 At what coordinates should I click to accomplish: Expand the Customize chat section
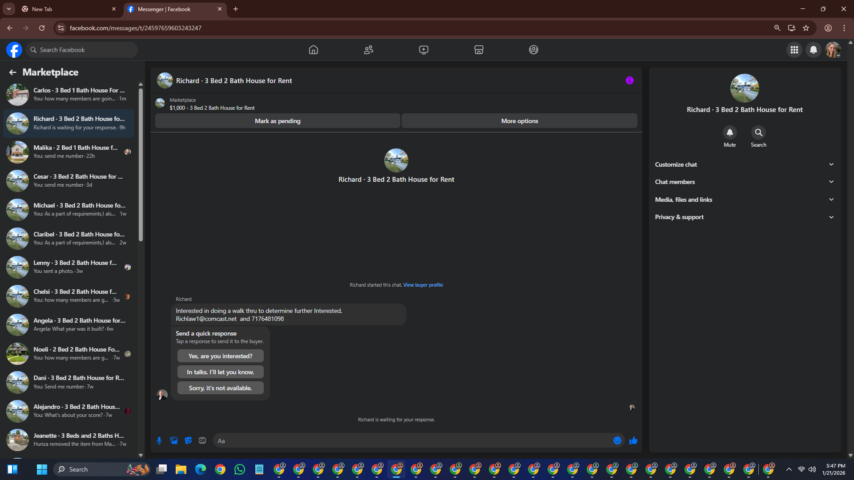[x=744, y=164]
